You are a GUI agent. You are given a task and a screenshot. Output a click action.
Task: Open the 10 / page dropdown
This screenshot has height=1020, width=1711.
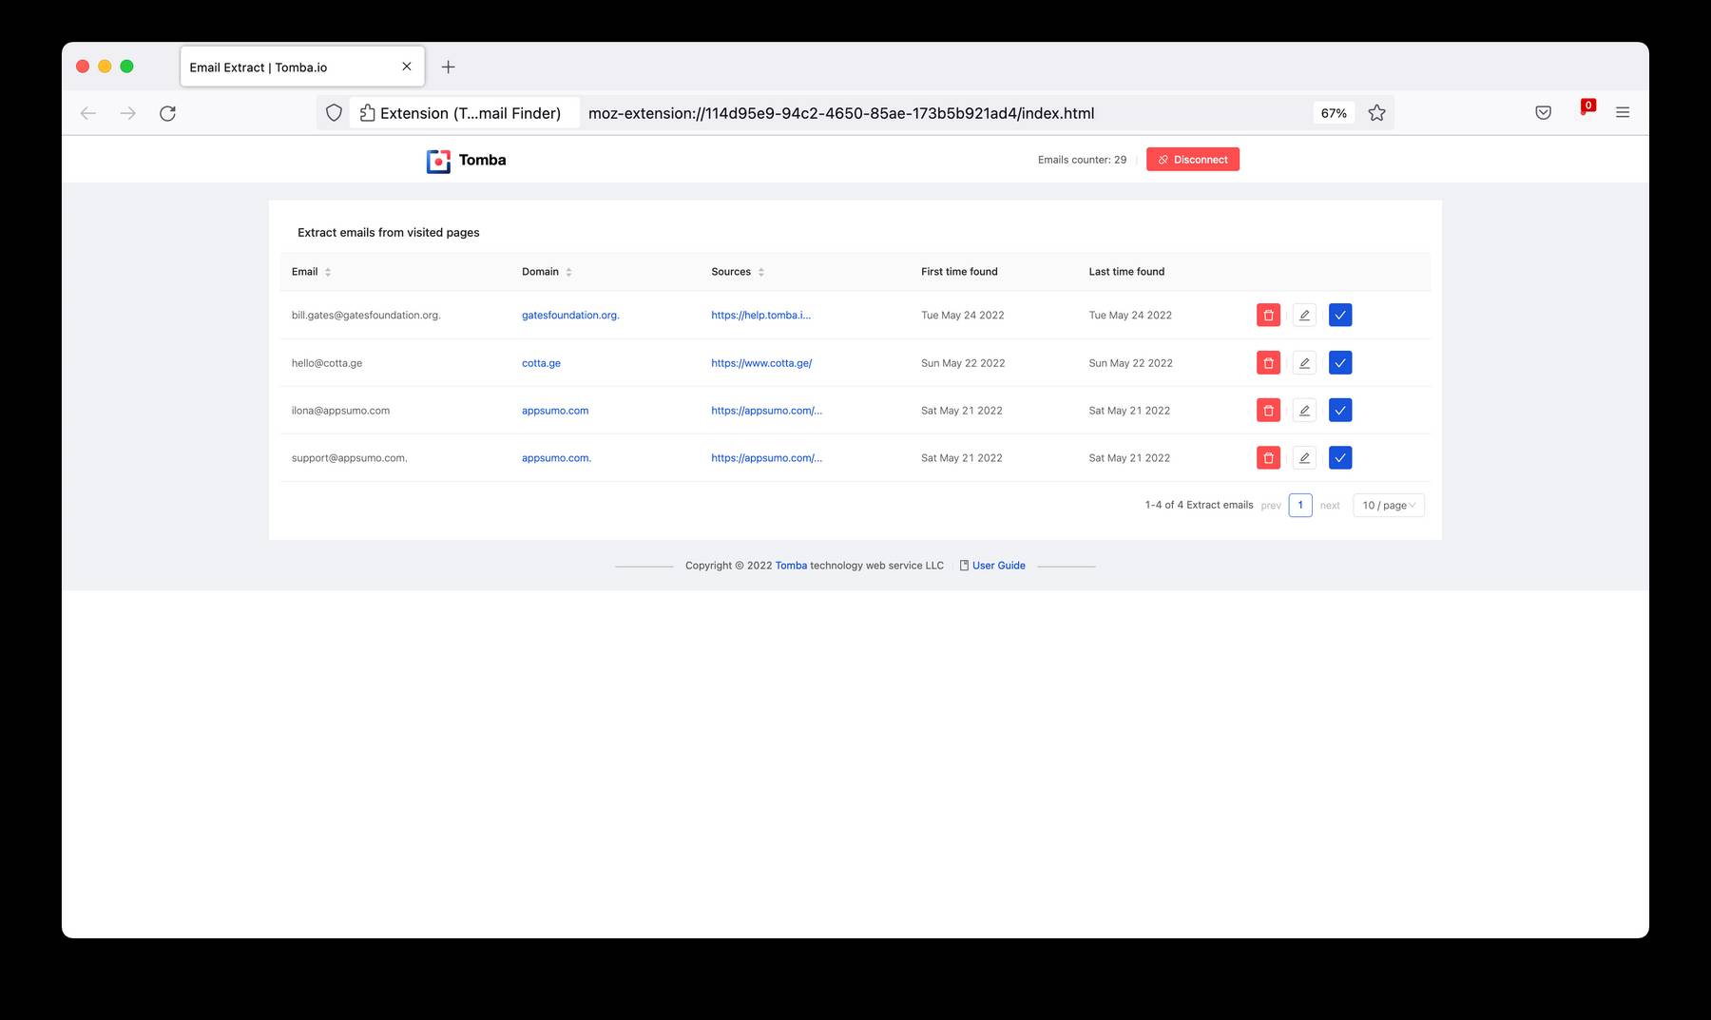tap(1389, 505)
